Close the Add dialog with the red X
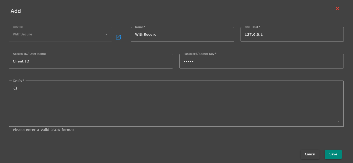The image size is (353, 163). tap(337, 9)
